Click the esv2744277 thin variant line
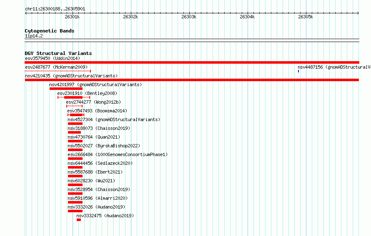Screen dimensions: 371x236 (75, 106)
